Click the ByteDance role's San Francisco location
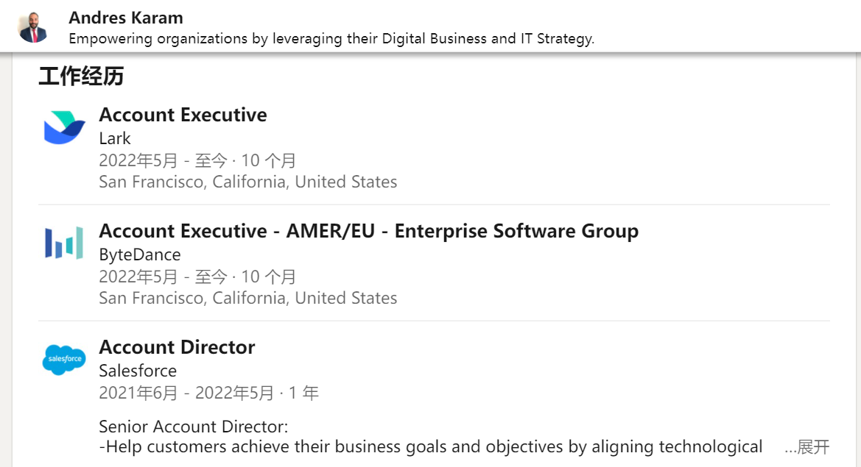 [247, 298]
